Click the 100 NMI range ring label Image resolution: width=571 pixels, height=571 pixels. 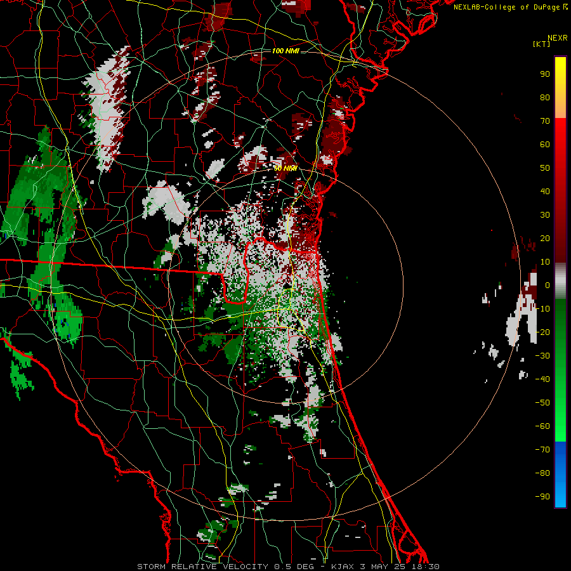pos(285,51)
